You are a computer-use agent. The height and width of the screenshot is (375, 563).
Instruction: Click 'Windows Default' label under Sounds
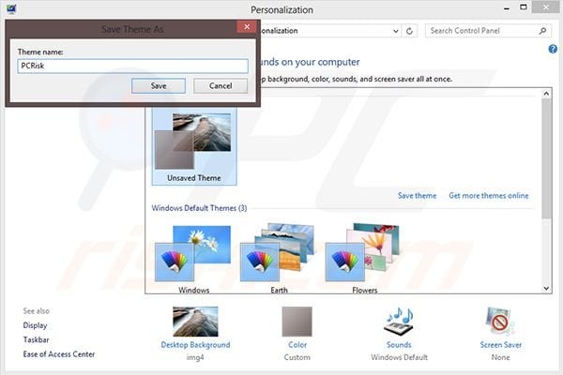click(399, 357)
